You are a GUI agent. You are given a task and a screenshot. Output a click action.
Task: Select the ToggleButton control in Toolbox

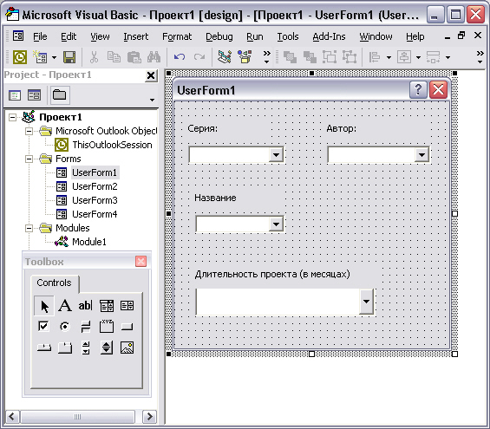(x=85, y=327)
